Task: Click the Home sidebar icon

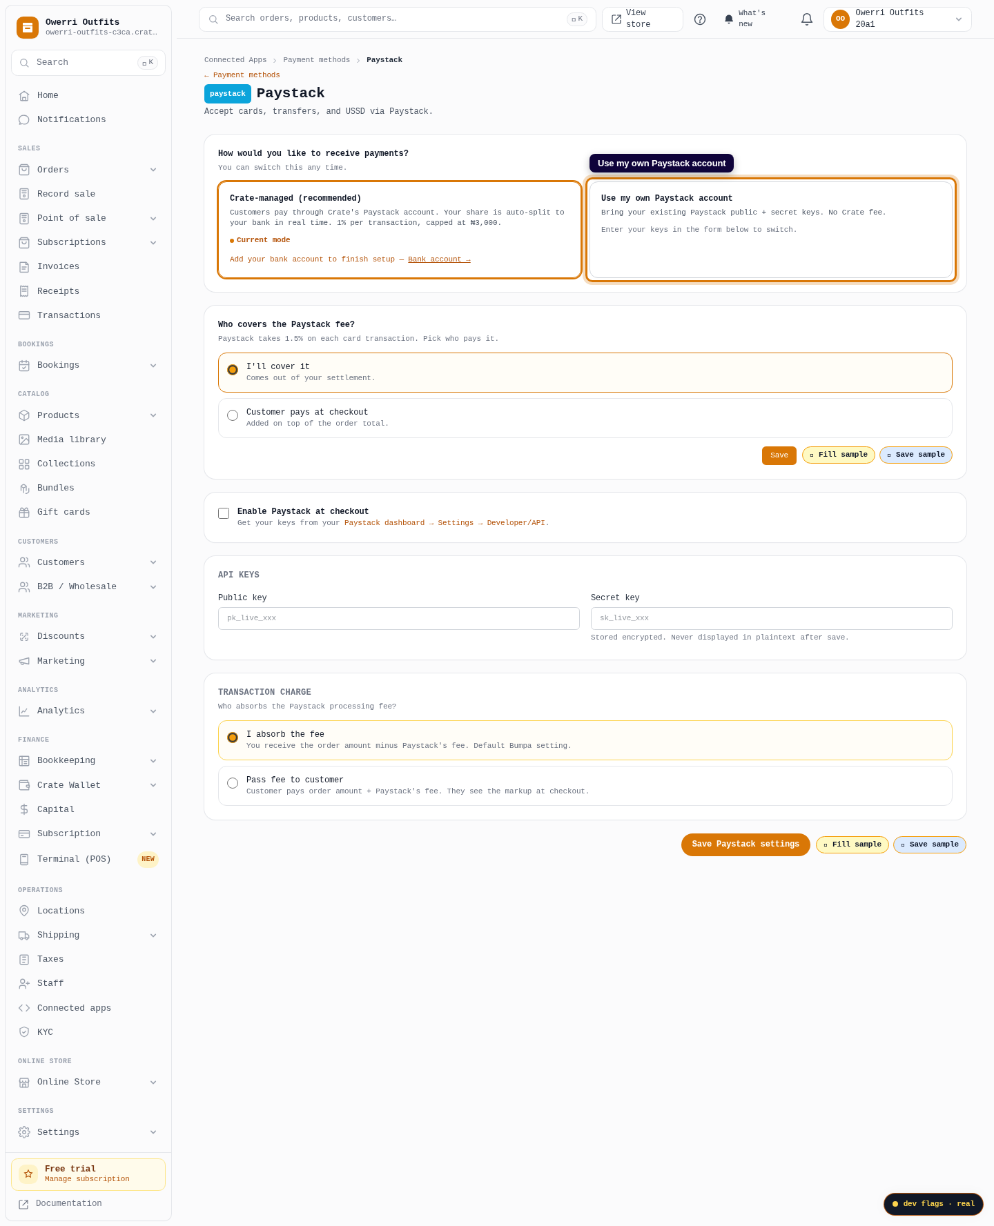Action: (24, 96)
